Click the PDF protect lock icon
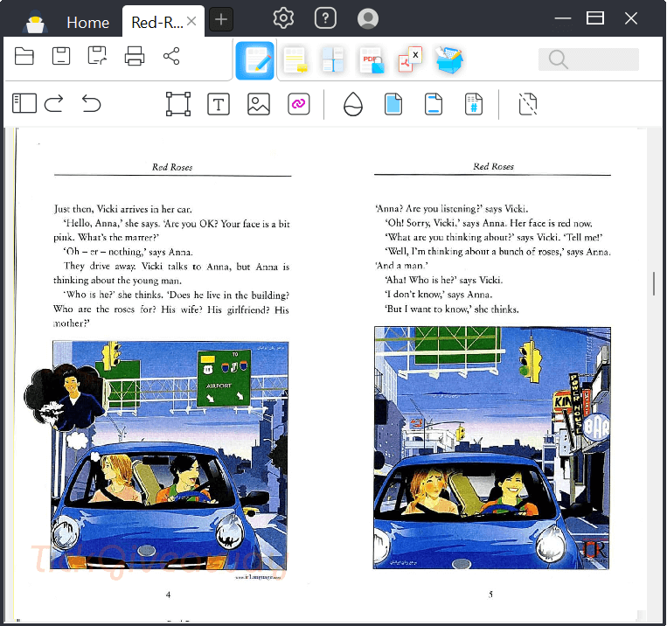This screenshot has width=667, height=626. (x=371, y=60)
